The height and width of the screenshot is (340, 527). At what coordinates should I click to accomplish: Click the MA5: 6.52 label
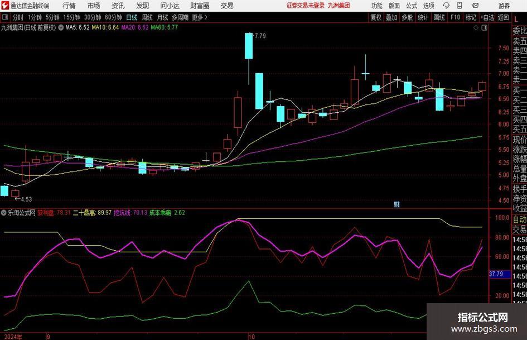click(78, 27)
